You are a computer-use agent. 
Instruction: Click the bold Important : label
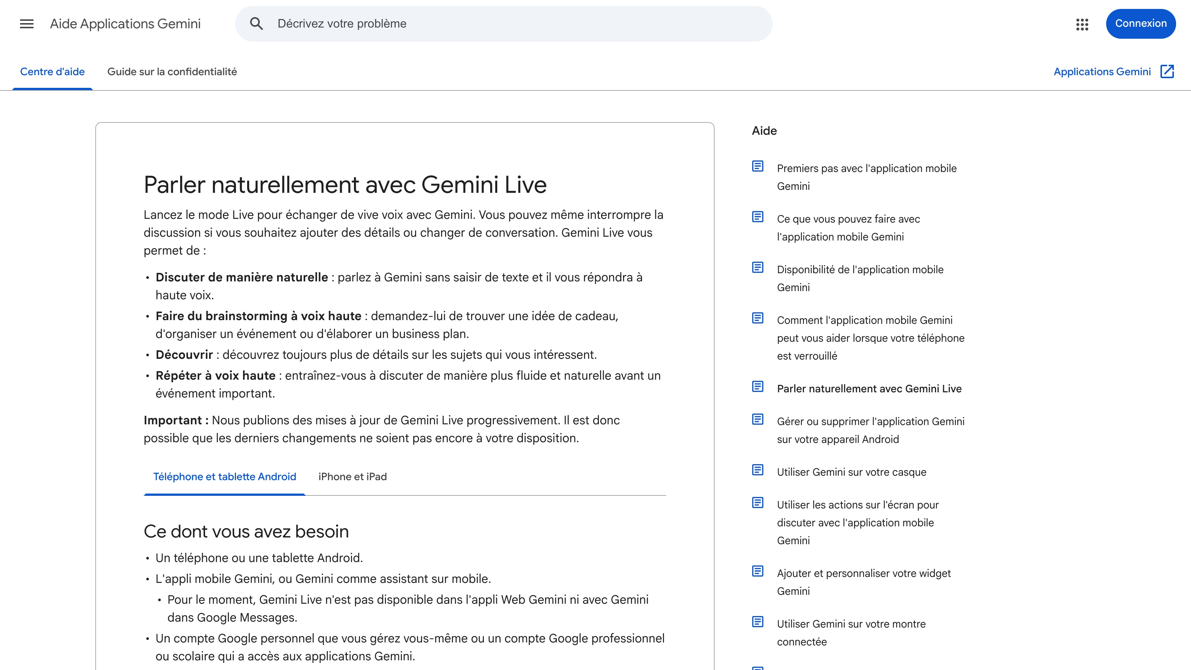click(176, 420)
